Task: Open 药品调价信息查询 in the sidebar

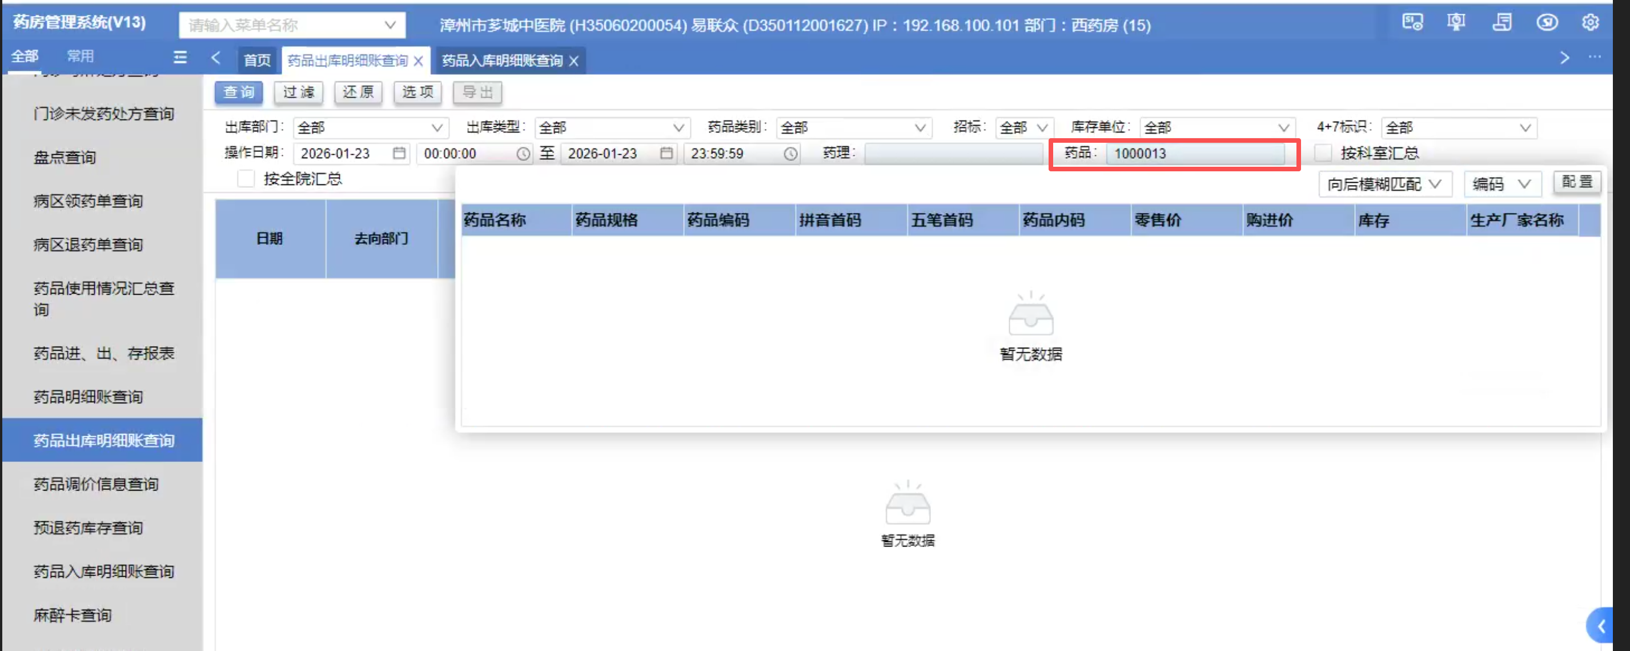Action: click(x=96, y=484)
